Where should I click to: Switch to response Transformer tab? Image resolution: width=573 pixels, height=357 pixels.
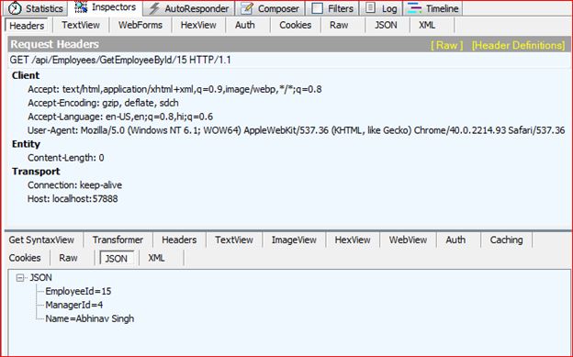click(118, 240)
